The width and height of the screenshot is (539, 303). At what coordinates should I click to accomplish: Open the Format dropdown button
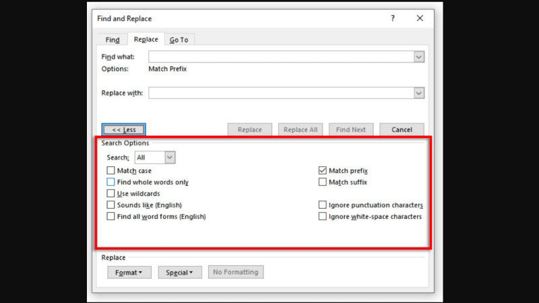coord(128,272)
